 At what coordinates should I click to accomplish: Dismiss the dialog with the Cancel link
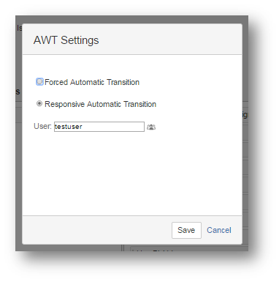click(x=219, y=230)
